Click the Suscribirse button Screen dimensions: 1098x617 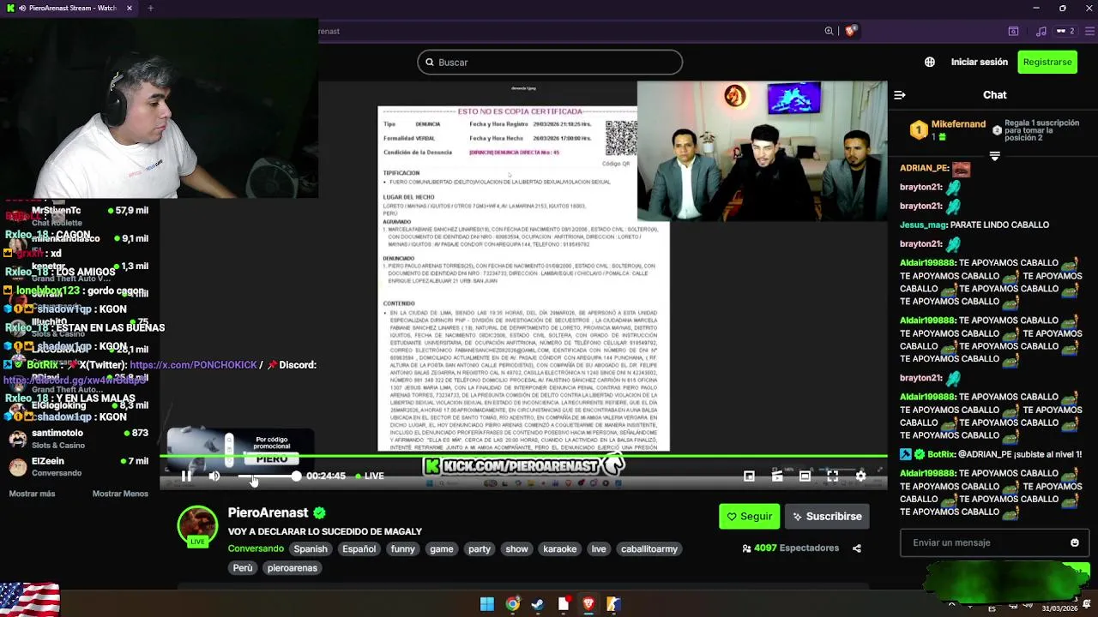click(x=827, y=516)
